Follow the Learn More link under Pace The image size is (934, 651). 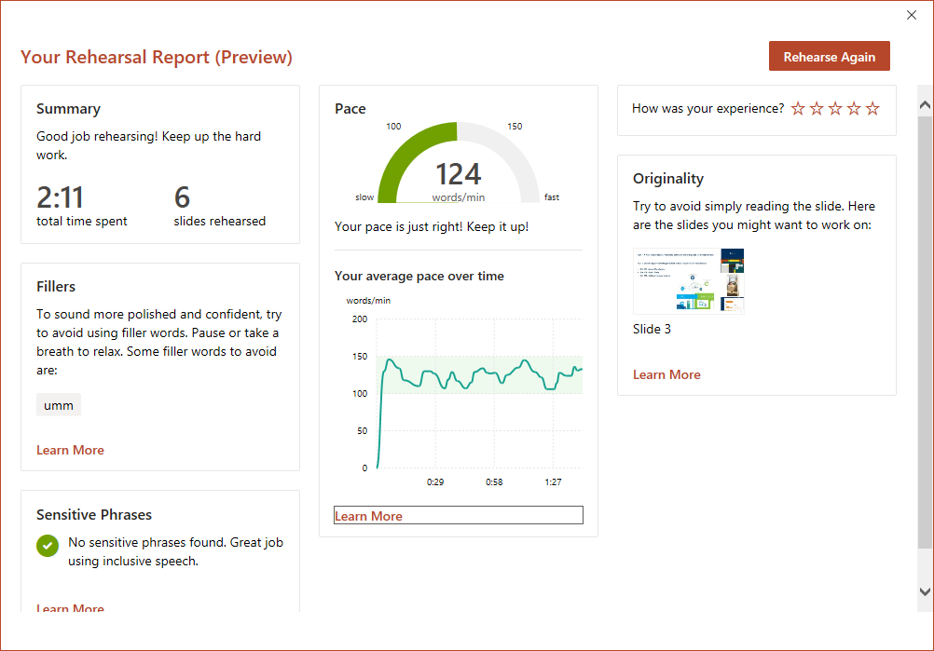369,516
